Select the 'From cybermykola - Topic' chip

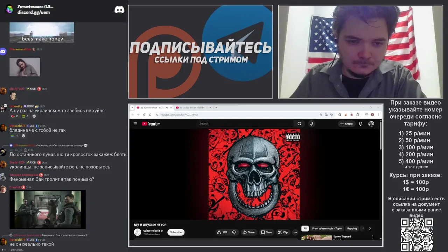point(327,229)
